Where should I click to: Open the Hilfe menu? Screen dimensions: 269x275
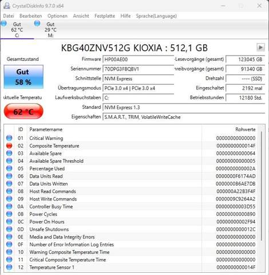click(x=125, y=16)
